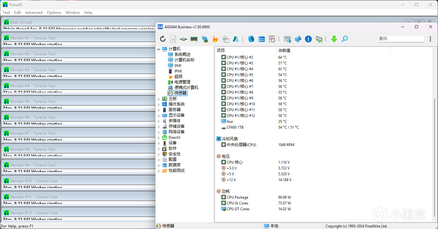The height and width of the screenshot is (229, 438).
Task: Click the web window globe toolbar icon
Action: [287, 39]
